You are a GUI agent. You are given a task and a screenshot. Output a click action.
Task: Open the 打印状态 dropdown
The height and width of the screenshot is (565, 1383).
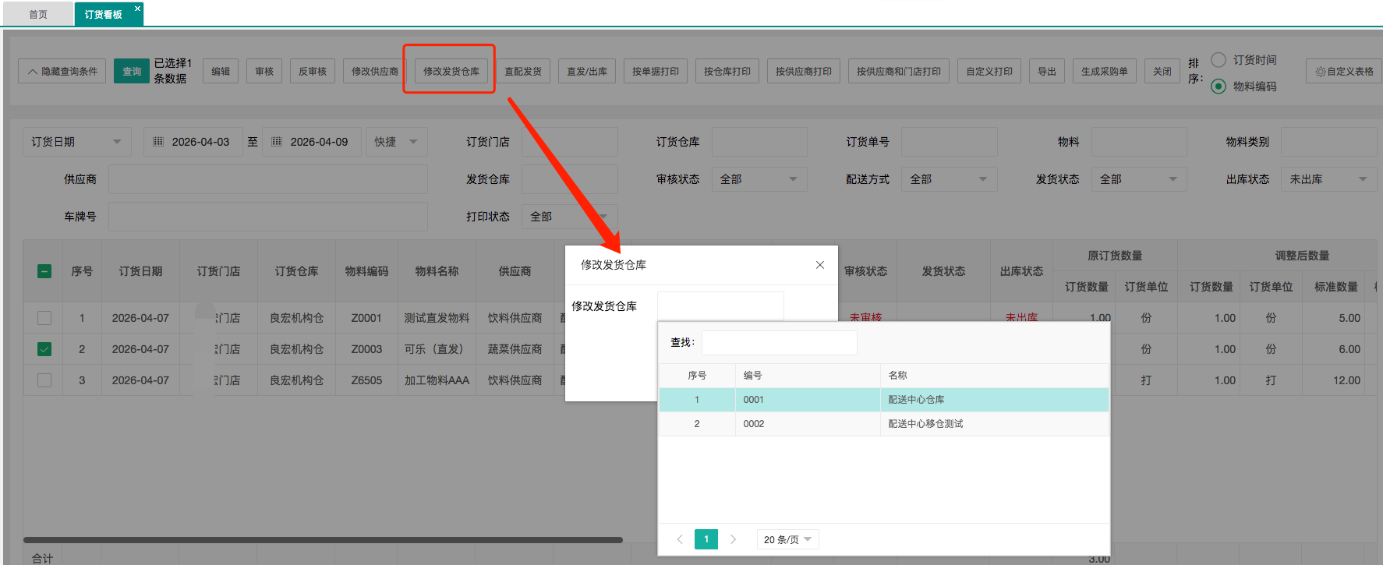[569, 217]
